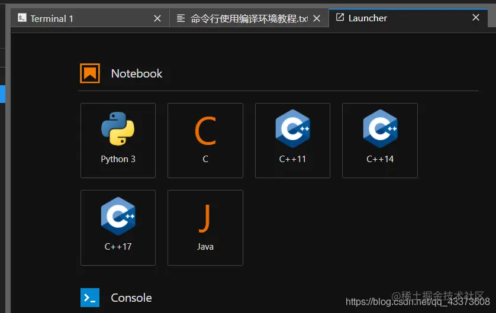Launch a Python 3 notebook
496x313 pixels.
[118, 140]
